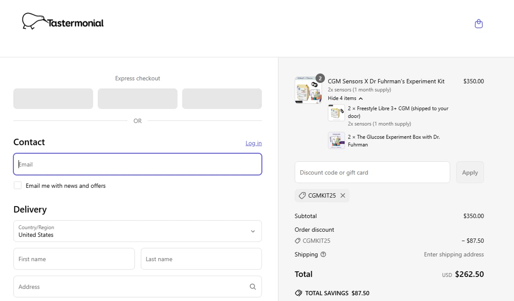Click the Express checkout heading

[137, 78]
